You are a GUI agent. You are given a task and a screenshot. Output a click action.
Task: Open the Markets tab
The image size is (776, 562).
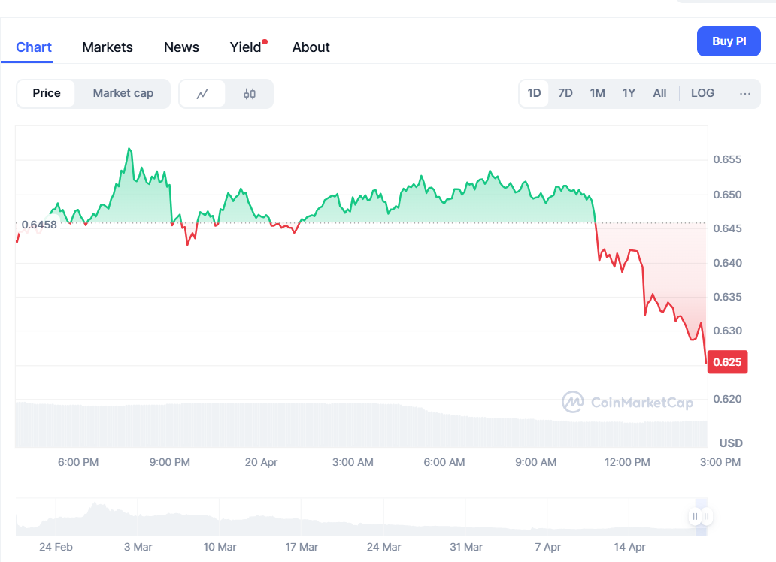(108, 47)
